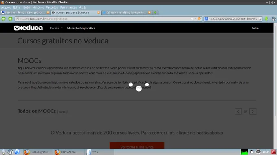Open the Histórico menu
The image size is (277, 155).
pyautogui.click(x=38, y=7)
